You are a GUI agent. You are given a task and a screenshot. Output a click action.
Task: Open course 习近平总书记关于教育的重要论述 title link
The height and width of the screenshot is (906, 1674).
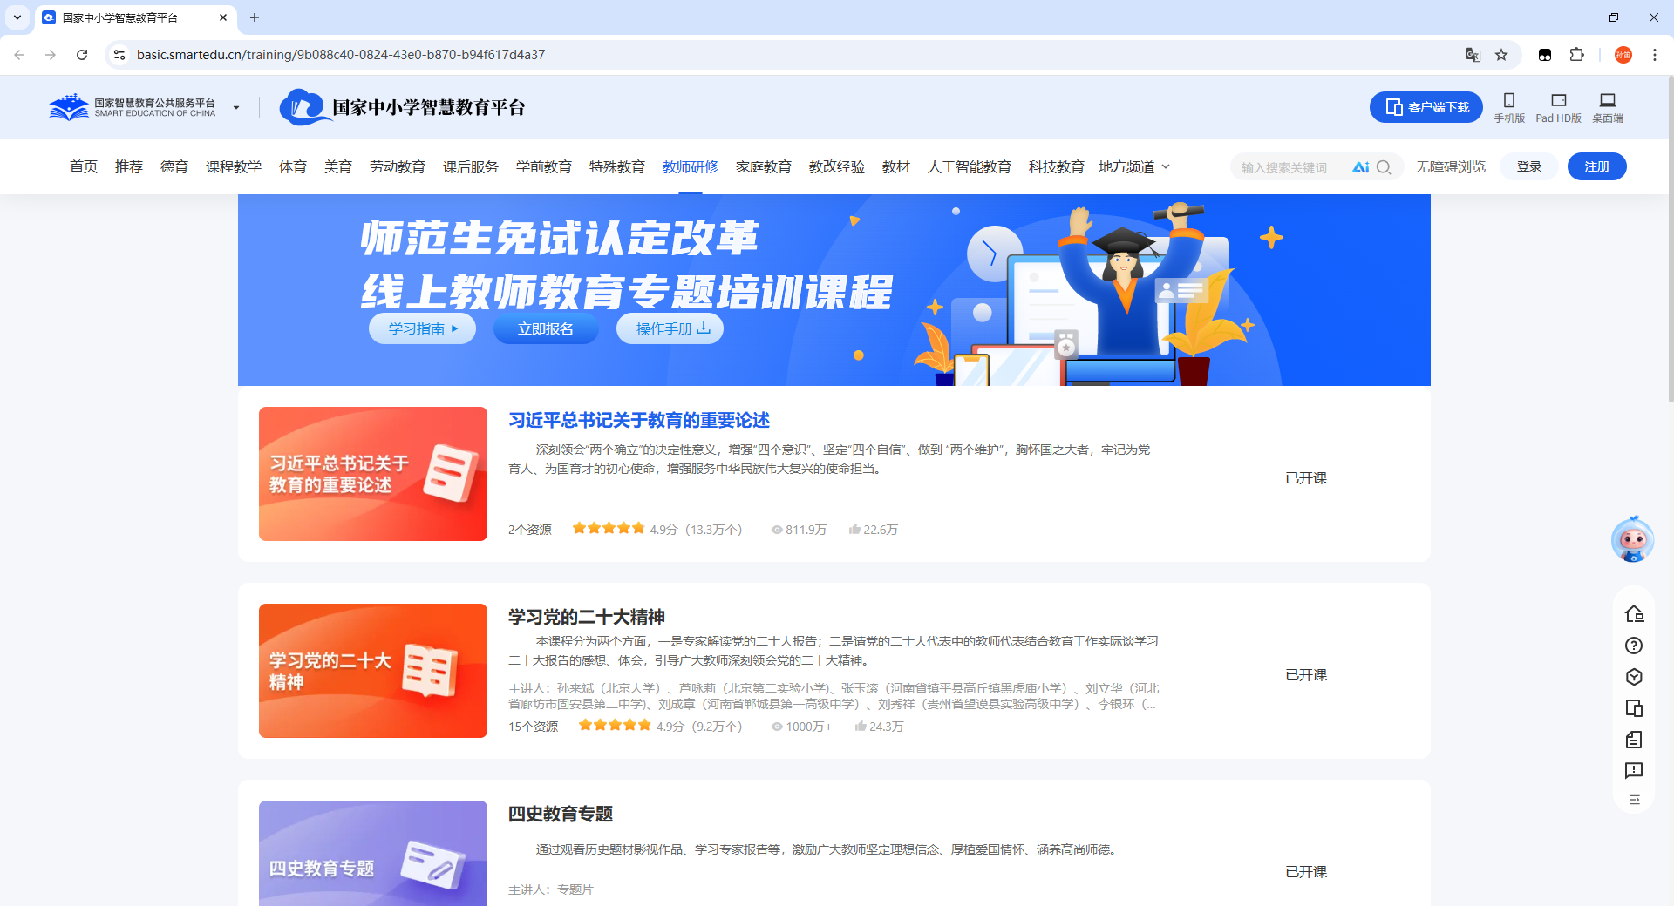tap(638, 421)
